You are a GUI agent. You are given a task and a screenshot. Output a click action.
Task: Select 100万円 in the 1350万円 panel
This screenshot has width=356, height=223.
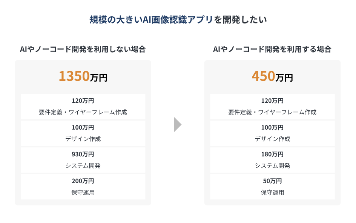point(83,127)
